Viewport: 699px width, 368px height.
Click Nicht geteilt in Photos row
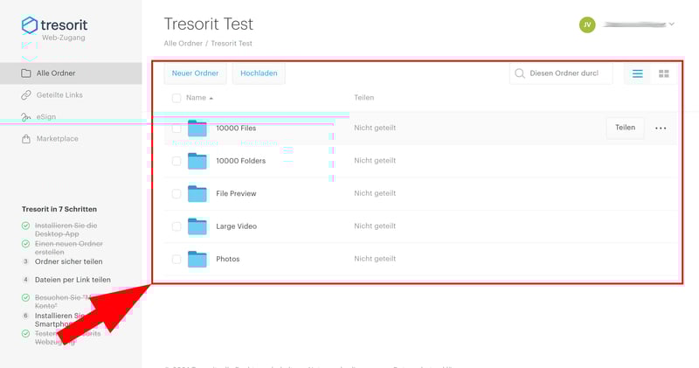(x=375, y=259)
